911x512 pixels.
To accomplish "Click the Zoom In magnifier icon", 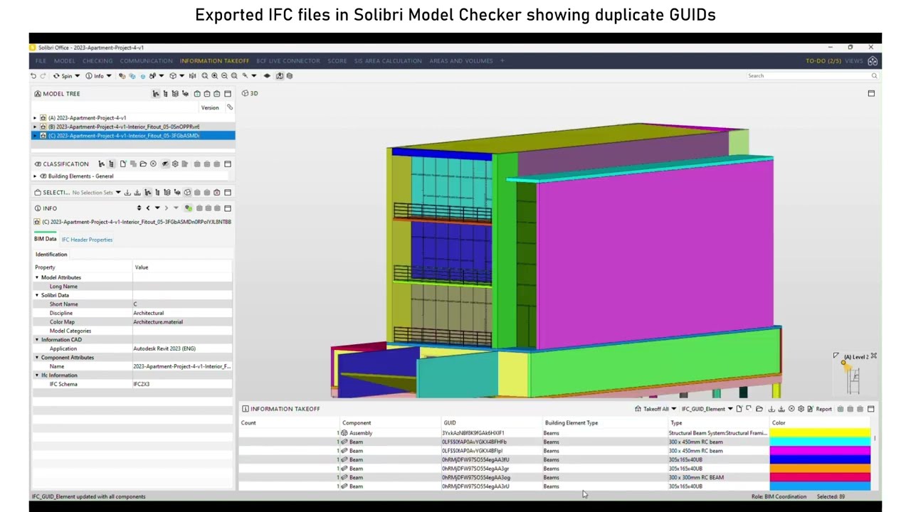I will (215, 76).
